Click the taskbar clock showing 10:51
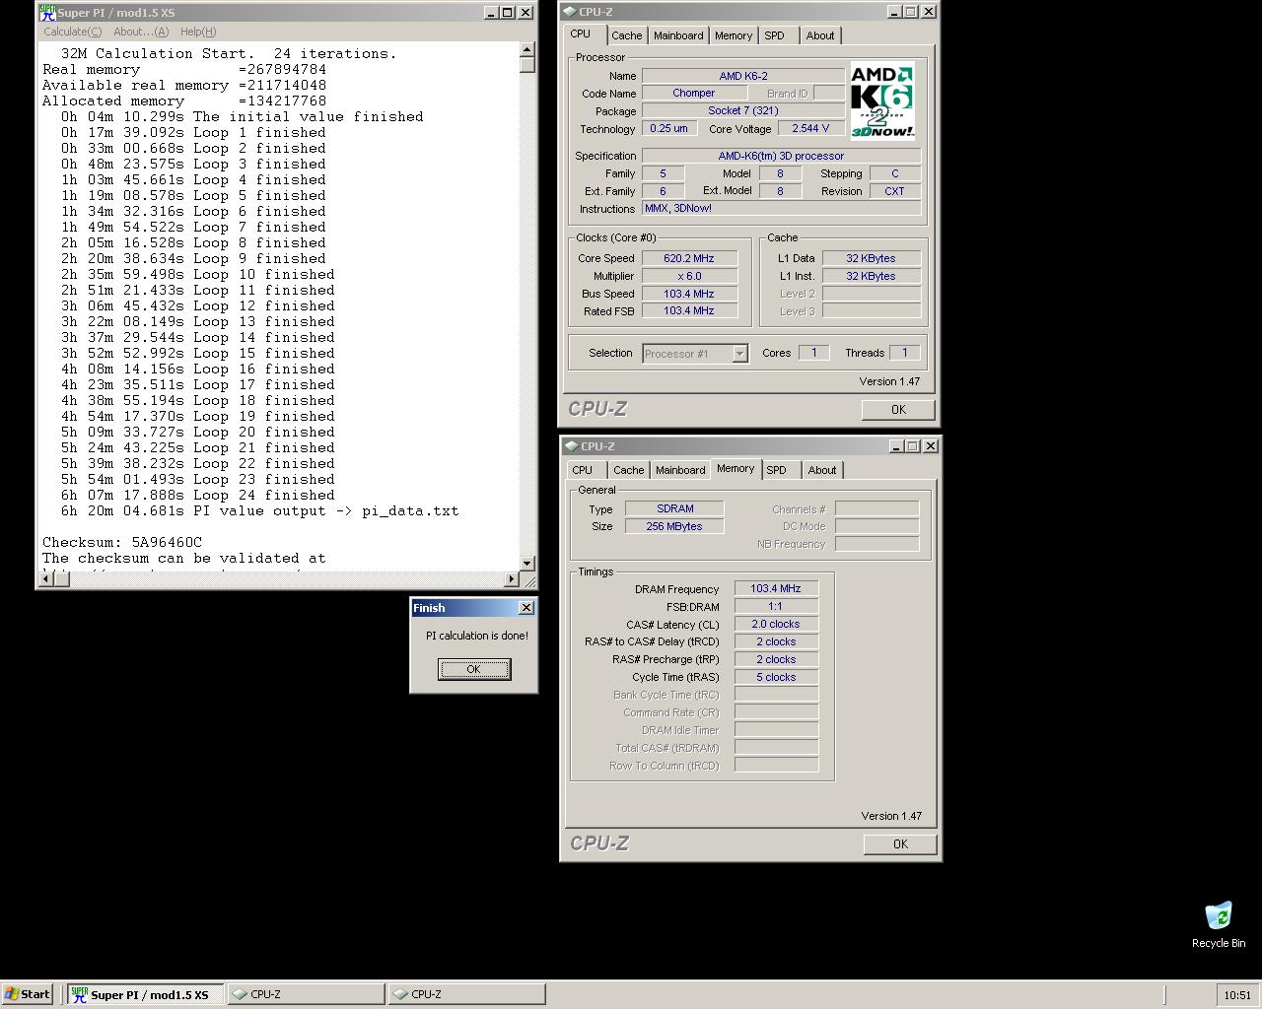 1237,995
